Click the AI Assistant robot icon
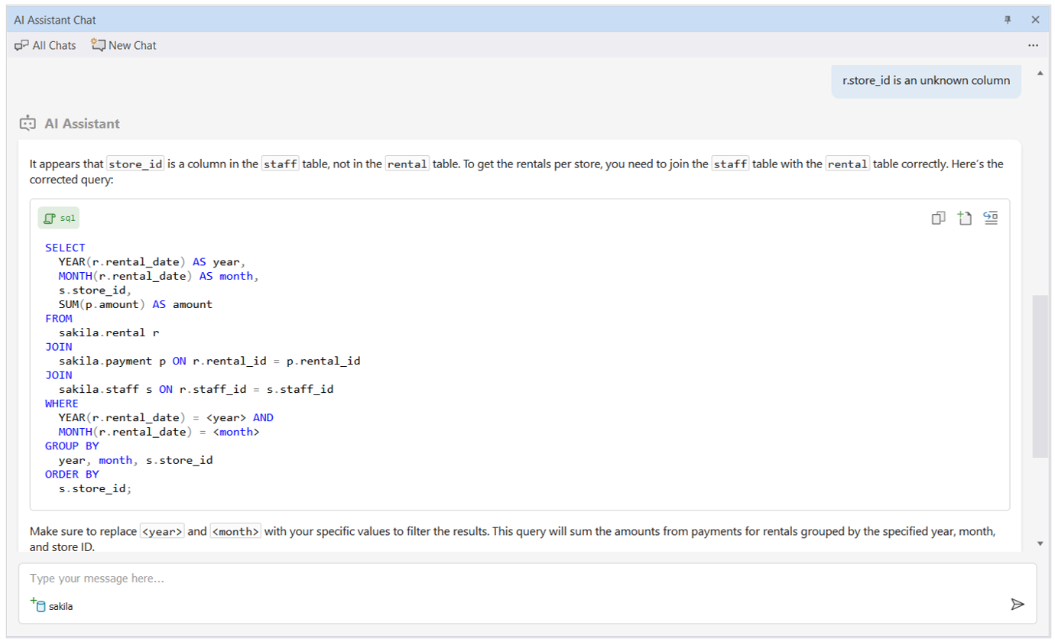Viewport: 1055px width, 642px height. 28,123
